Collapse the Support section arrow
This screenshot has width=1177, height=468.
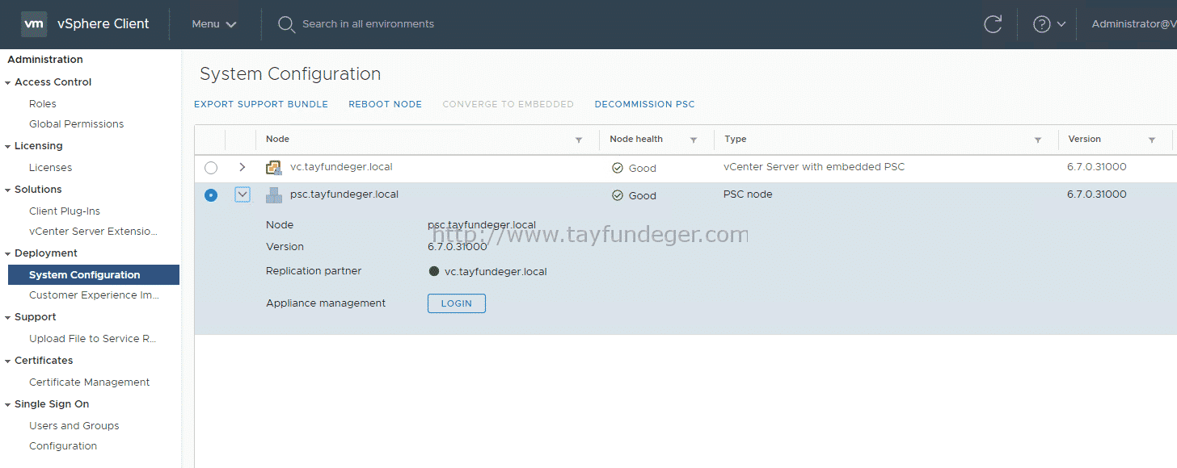tap(8, 317)
